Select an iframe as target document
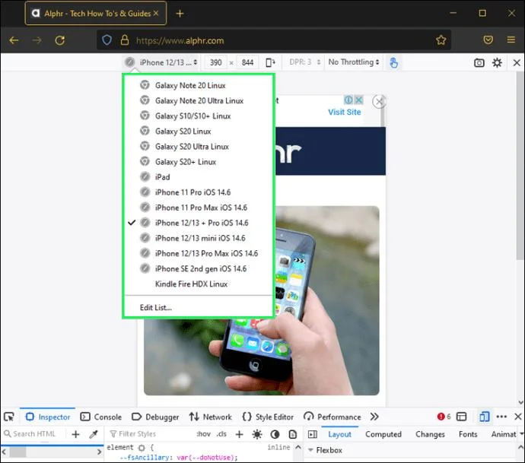This screenshot has width=525, height=463. point(461,417)
